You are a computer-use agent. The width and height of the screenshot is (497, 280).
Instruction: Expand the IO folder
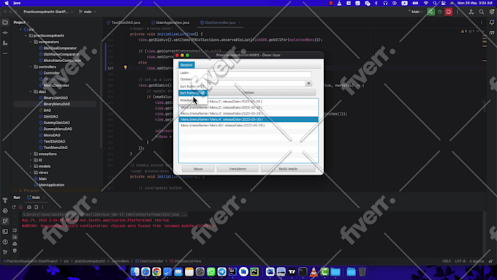[x=31, y=160]
